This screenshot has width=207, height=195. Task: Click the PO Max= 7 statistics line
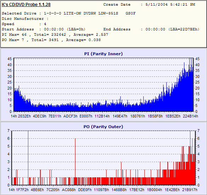point(51,40)
